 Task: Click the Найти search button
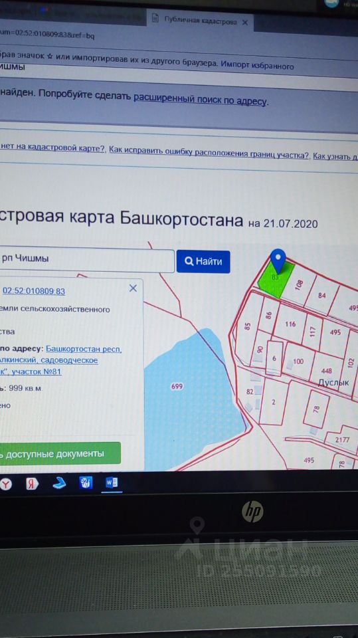[203, 261]
